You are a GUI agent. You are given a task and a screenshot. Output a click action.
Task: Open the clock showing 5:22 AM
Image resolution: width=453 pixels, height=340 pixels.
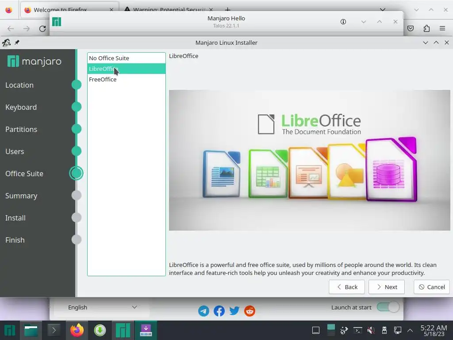coord(434,330)
